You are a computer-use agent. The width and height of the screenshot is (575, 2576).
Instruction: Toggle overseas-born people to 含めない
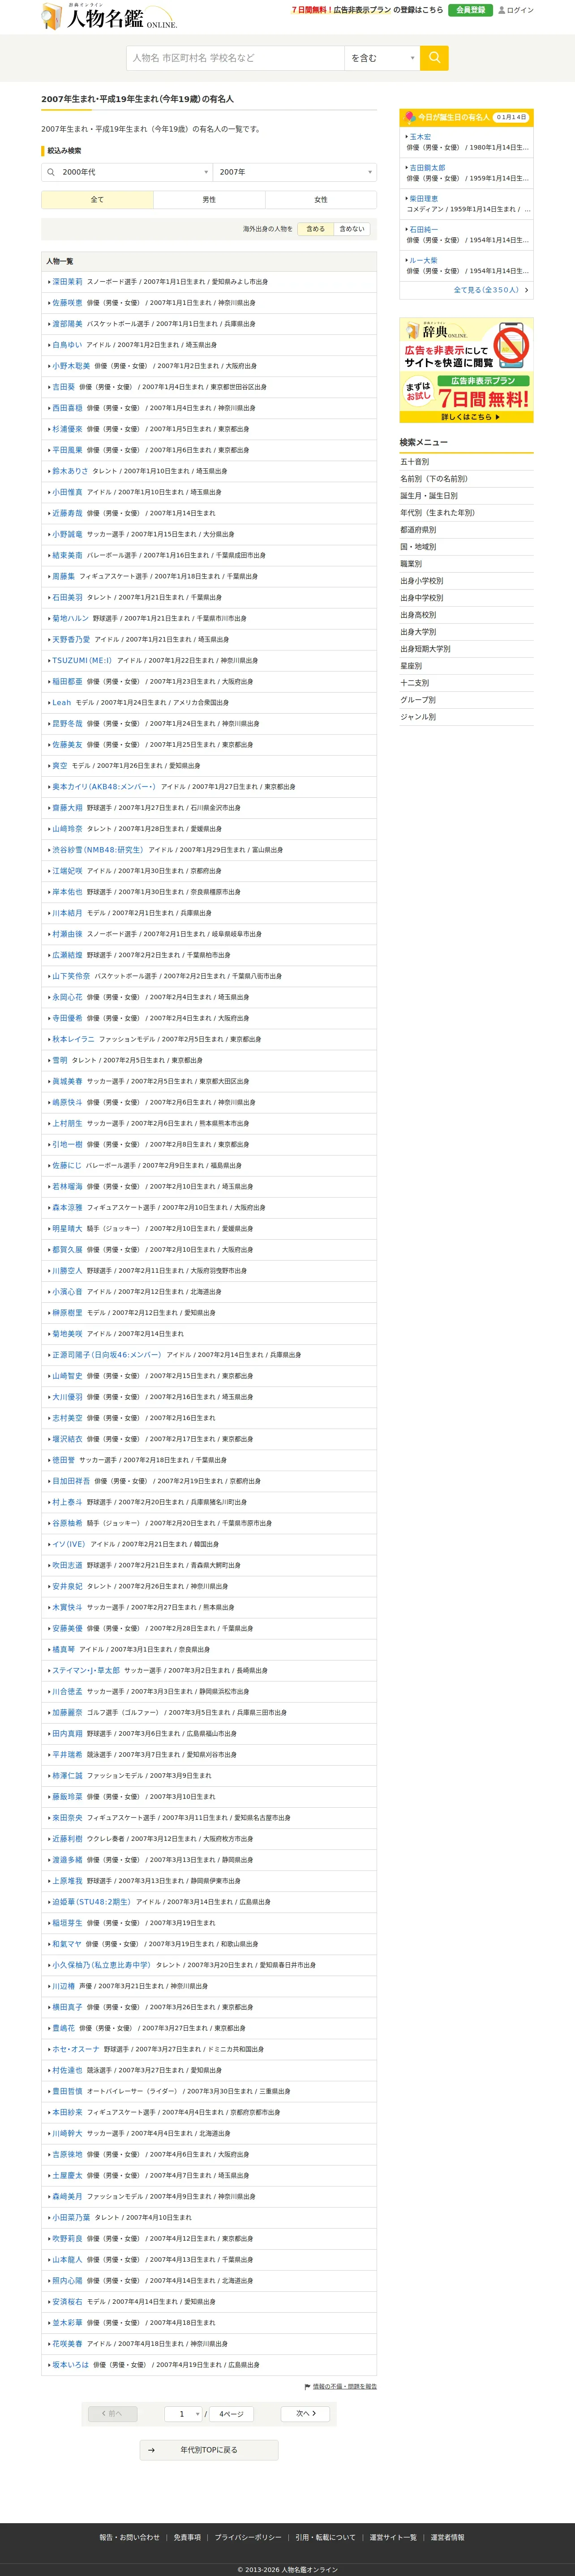click(352, 229)
